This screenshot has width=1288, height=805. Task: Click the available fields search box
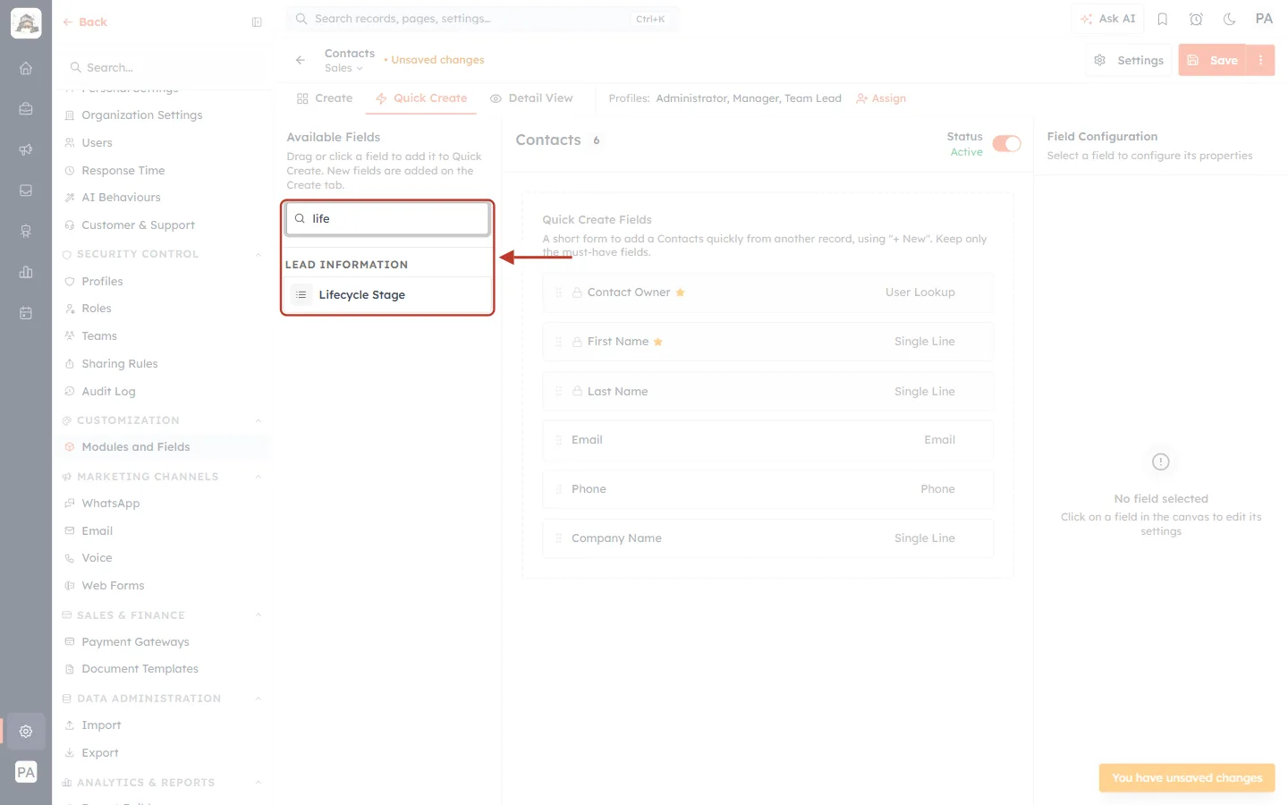(388, 218)
